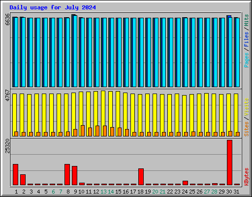
Task: Click the cyan Pages legend label
Action: (246, 60)
